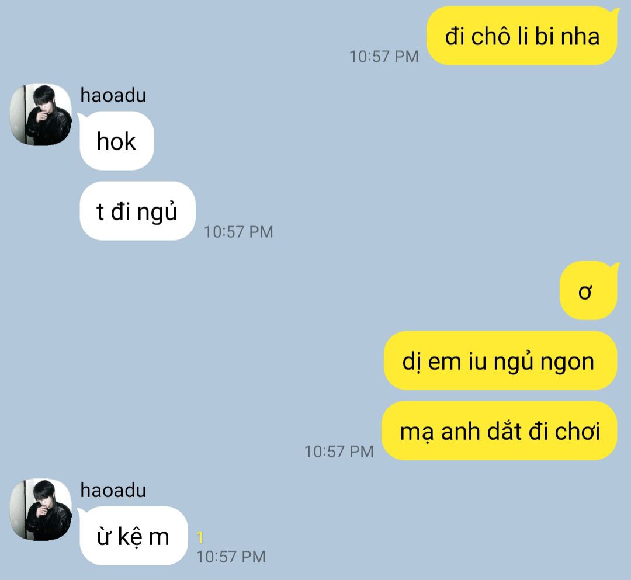Image resolution: width=631 pixels, height=580 pixels.
Task: Select the 'đi chô li bi nha' message
Action: 522,36
